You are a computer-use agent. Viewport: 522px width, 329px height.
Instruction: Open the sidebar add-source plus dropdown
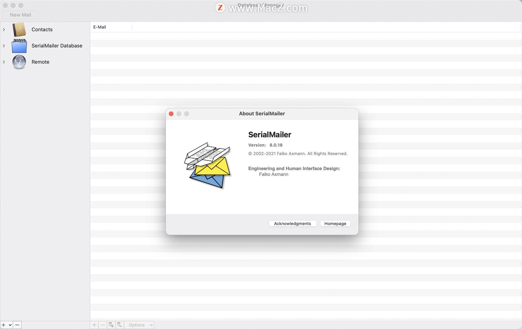click(x=7, y=325)
